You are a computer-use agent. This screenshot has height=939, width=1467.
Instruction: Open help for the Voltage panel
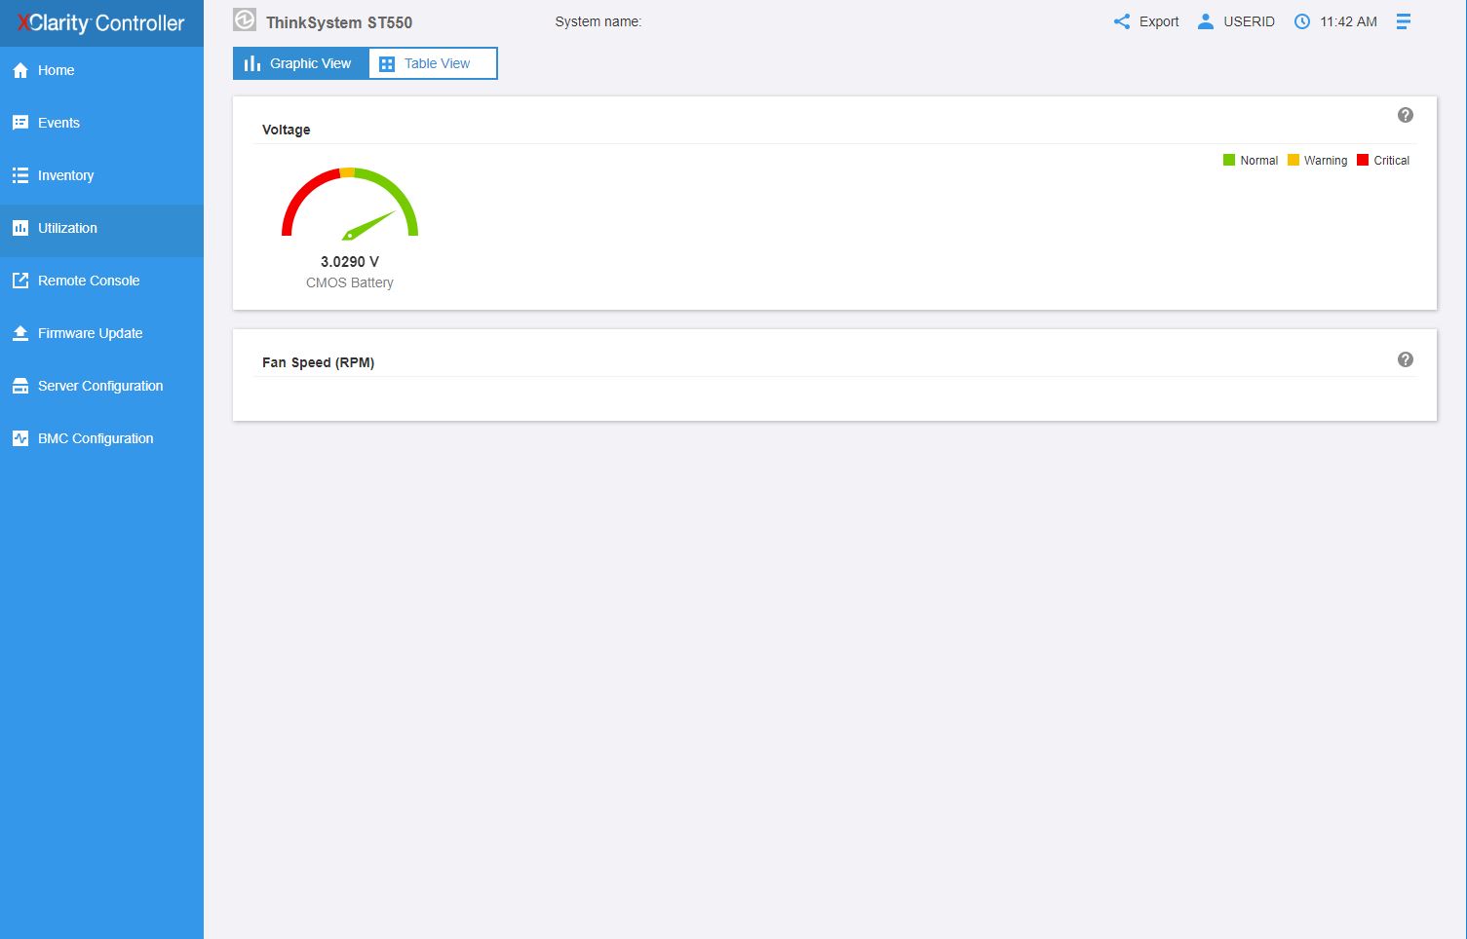[1406, 115]
